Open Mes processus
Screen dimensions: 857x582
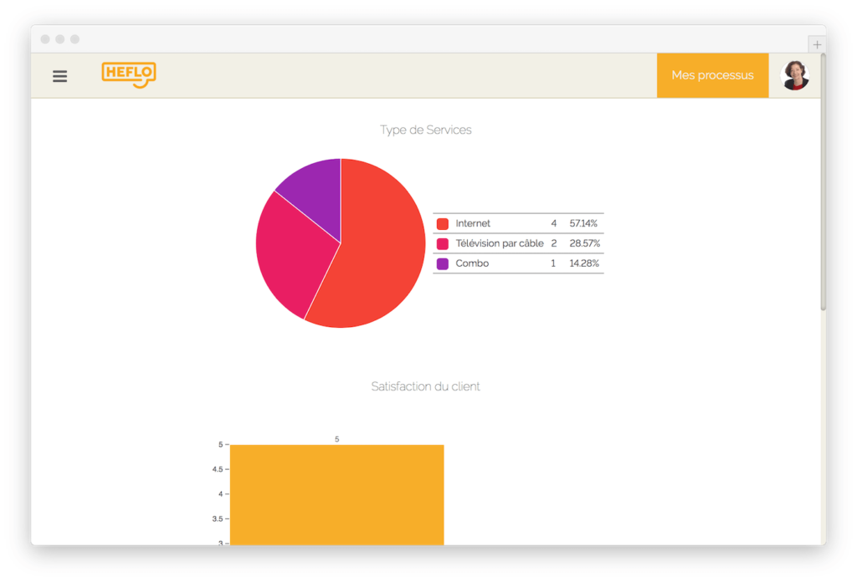[712, 75]
